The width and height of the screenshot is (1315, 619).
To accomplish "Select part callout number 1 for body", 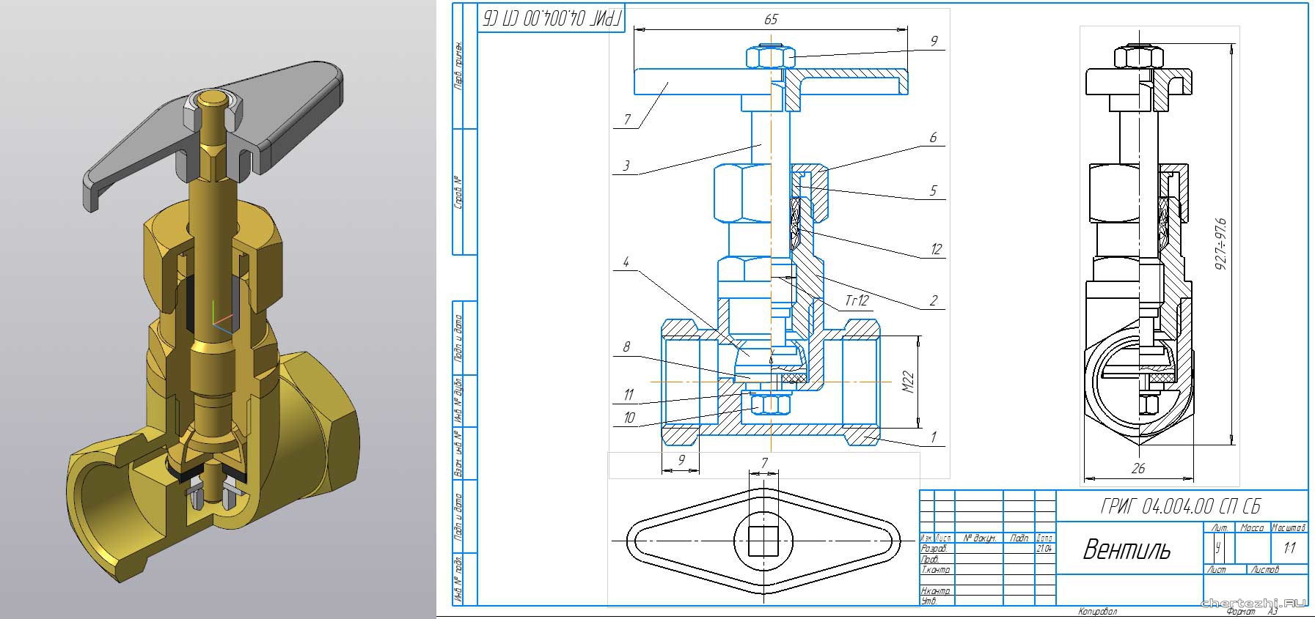I will 933,437.
